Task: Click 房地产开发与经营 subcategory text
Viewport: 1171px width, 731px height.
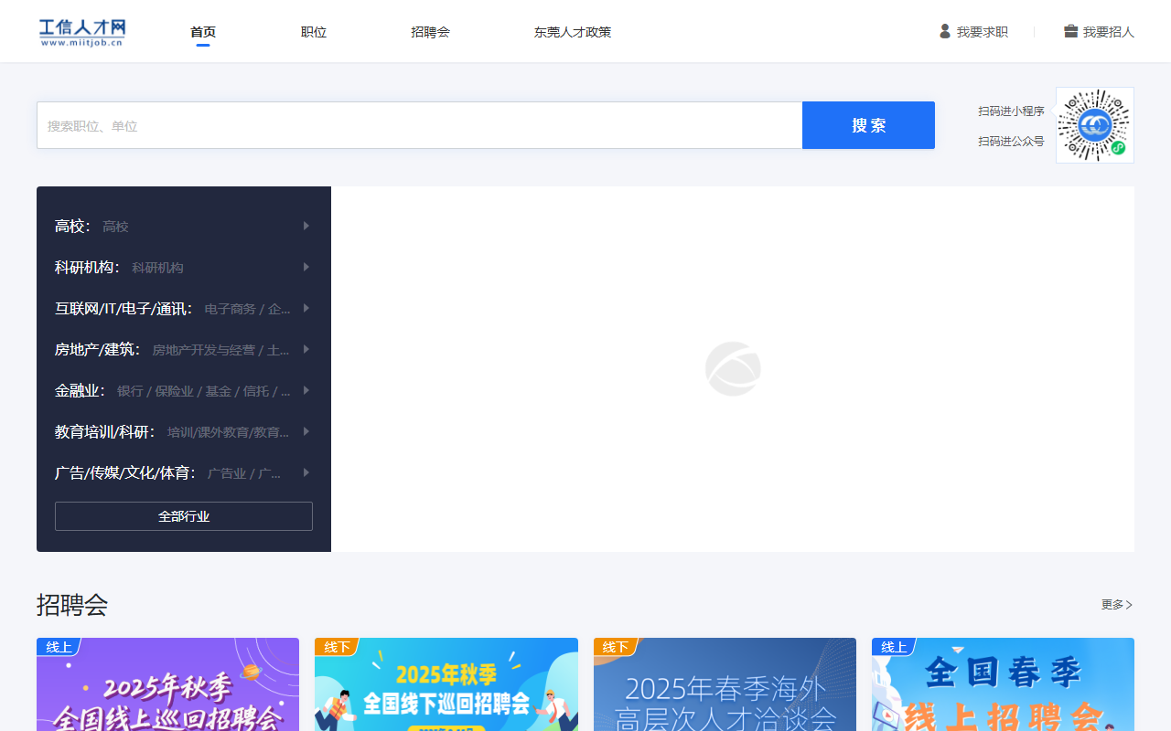Action: click(x=203, y=350)
